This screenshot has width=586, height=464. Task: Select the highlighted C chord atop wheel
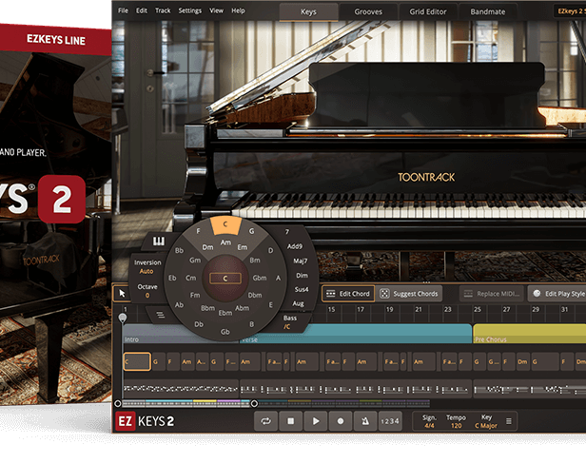225,224
